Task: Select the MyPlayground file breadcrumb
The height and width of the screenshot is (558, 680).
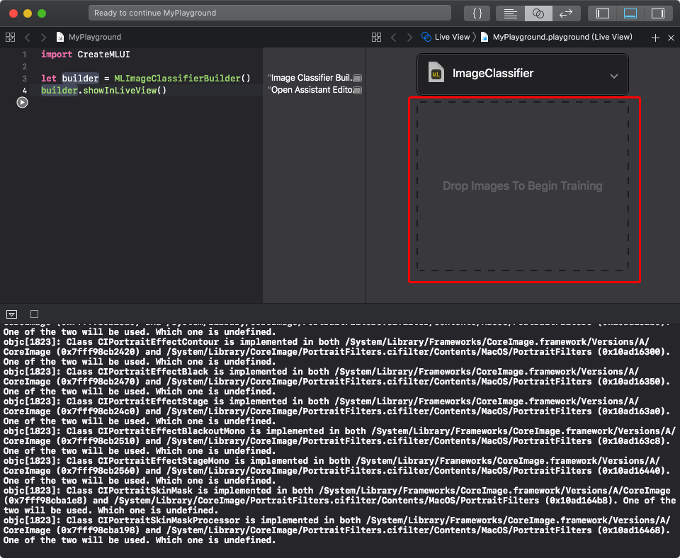Action: tap(89, 37)
